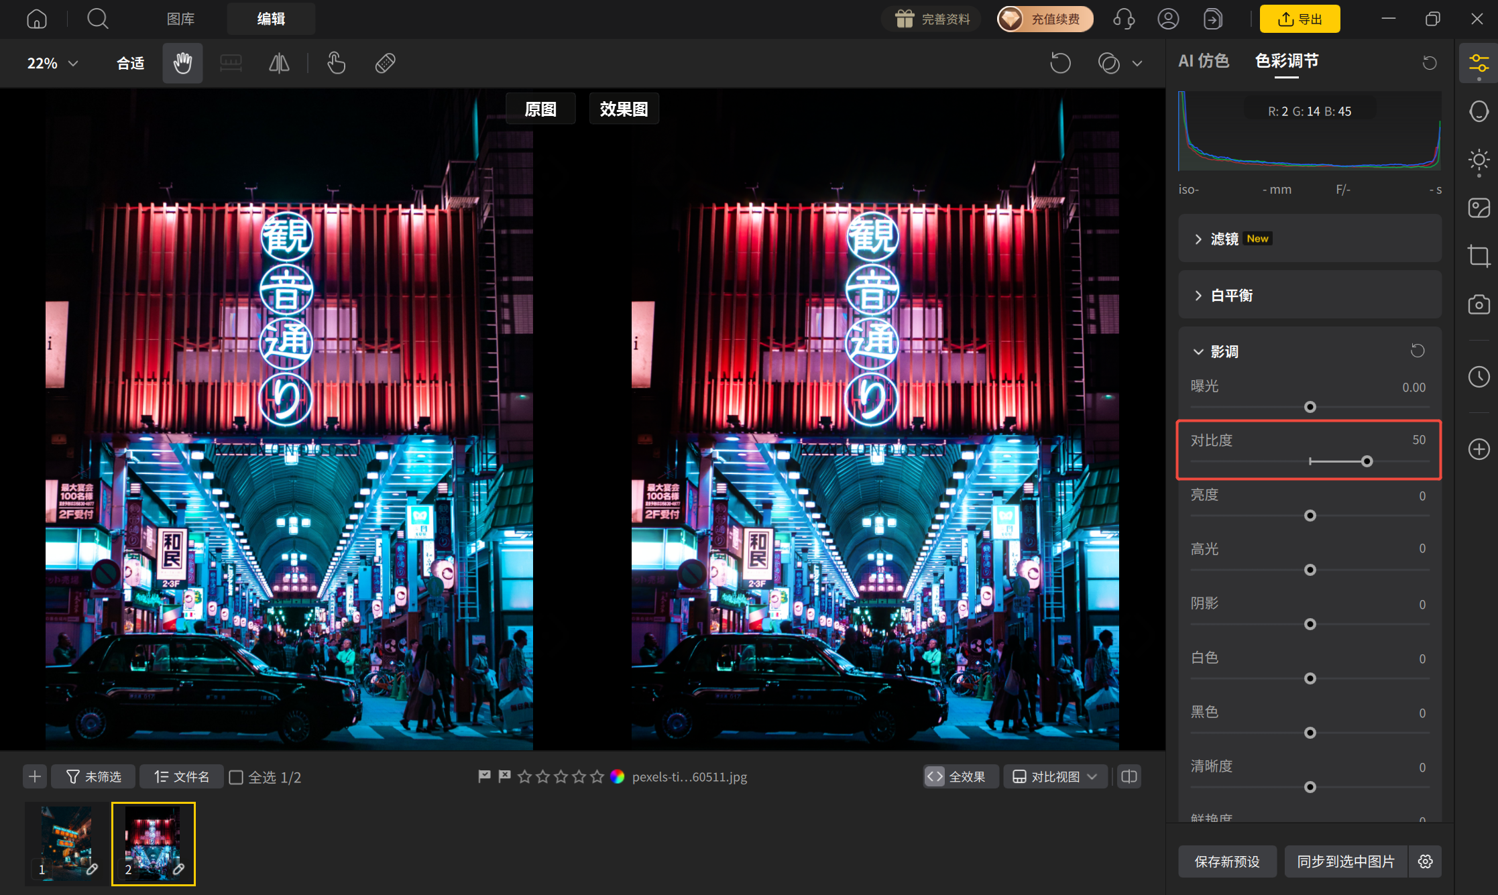Switch to the 编辑 tab
This screenshot has width=1498, height=895.
point(271,19)
